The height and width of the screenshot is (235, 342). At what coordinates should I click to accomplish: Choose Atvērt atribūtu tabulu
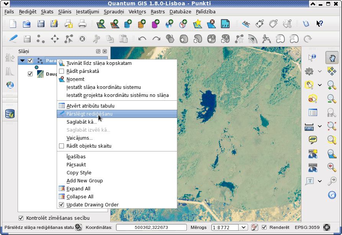tap(117, 106)
